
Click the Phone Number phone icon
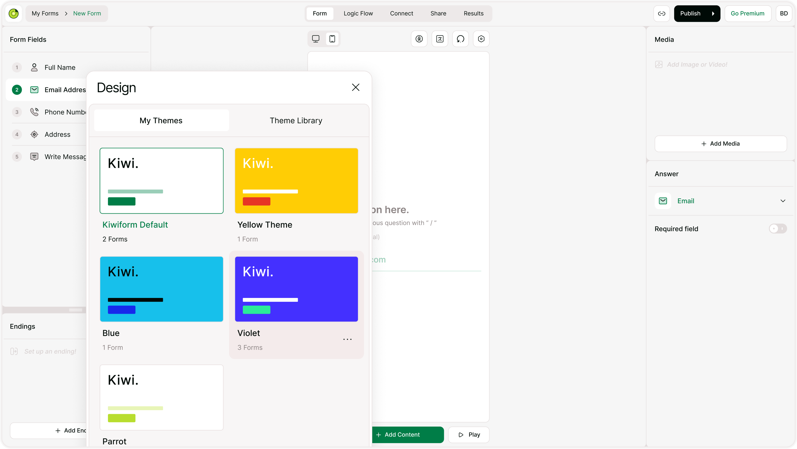pyautogui.click(x=34, y=112)
